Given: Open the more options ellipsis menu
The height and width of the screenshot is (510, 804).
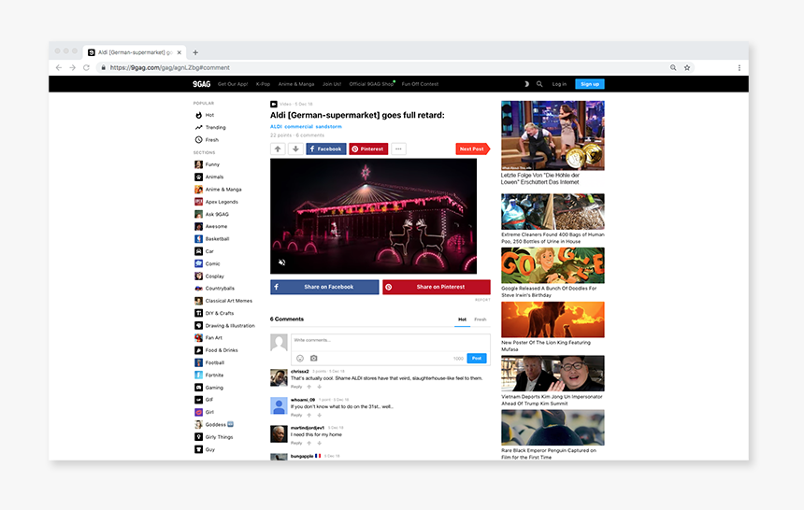Looking at the screenshot, I should 398,149.
